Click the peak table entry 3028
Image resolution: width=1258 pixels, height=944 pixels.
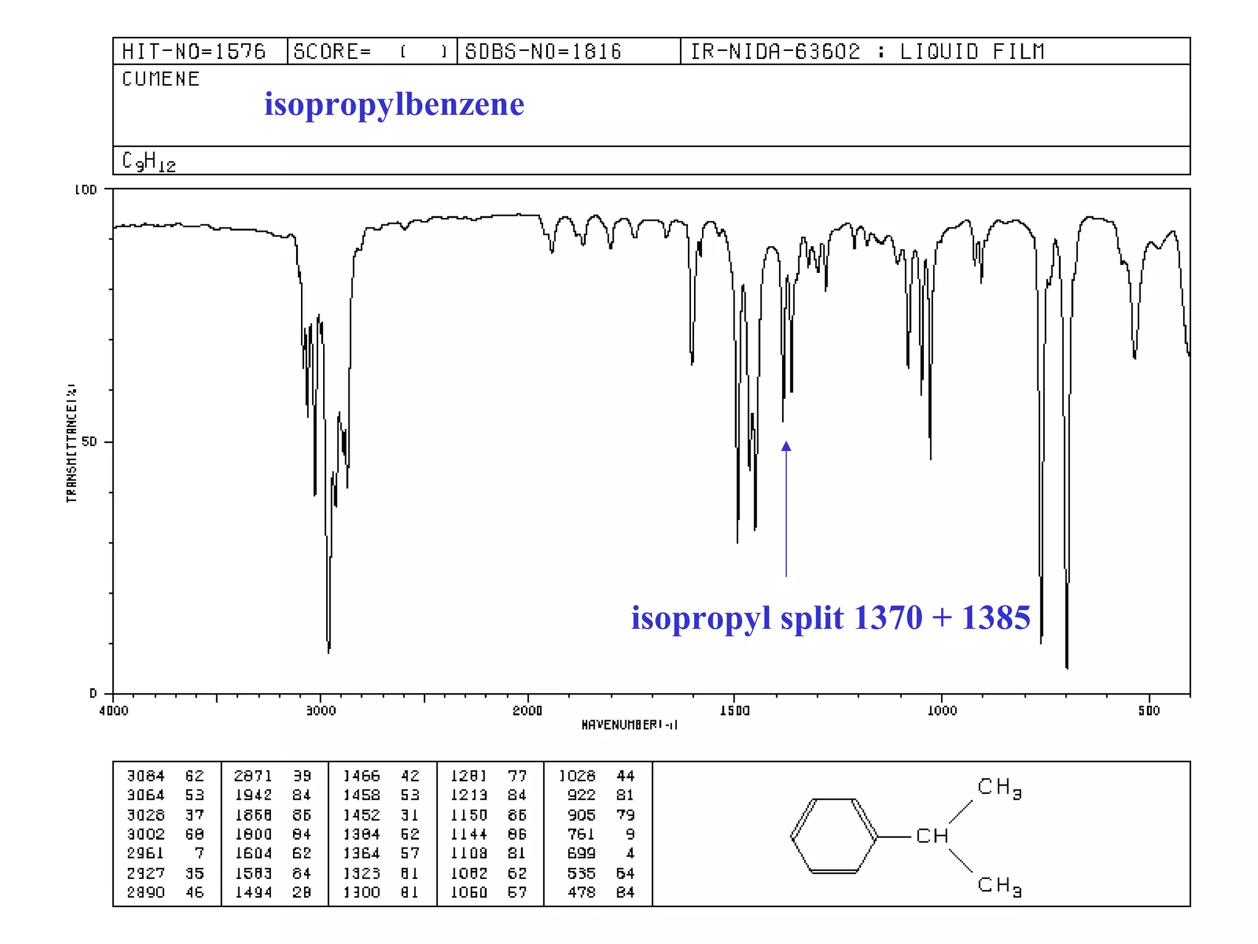point(146,815)
